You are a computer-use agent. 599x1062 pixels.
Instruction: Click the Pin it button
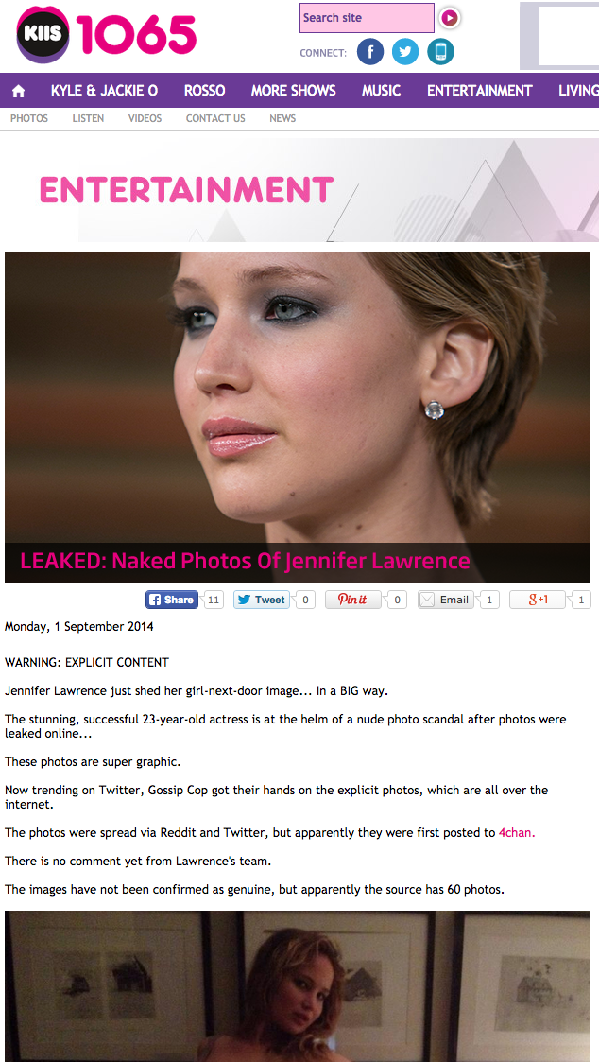[x=353, y=600]
